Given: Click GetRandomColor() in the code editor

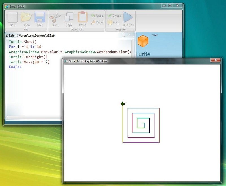Looking at the screenshot, I should click(x=114, y=52).
